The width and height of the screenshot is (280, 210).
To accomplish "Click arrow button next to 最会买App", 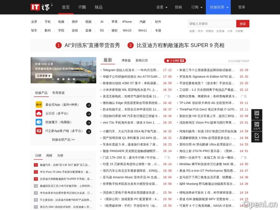I will click(x=88, y=105).
